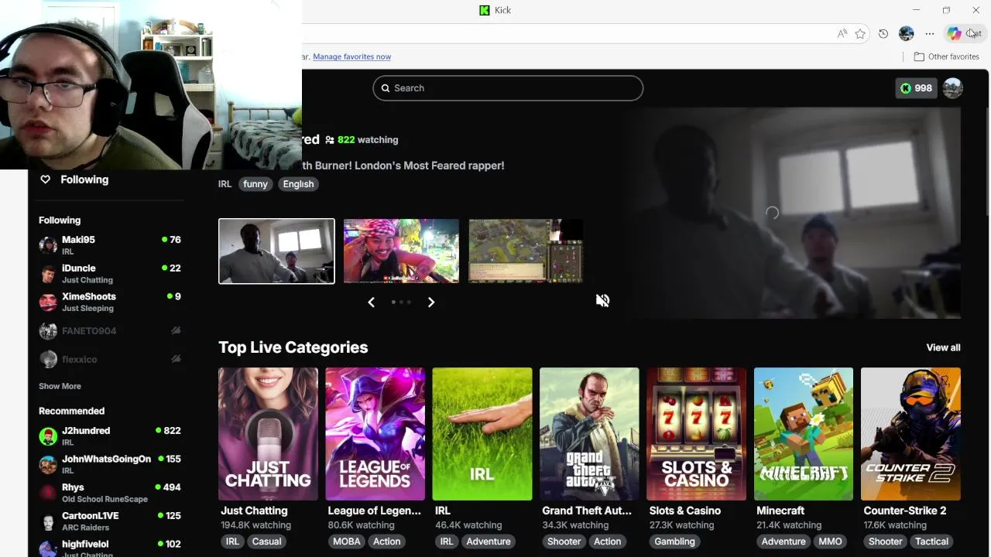Click the featured video player area
Screen dimensions: 991x557
coord(793,213)
